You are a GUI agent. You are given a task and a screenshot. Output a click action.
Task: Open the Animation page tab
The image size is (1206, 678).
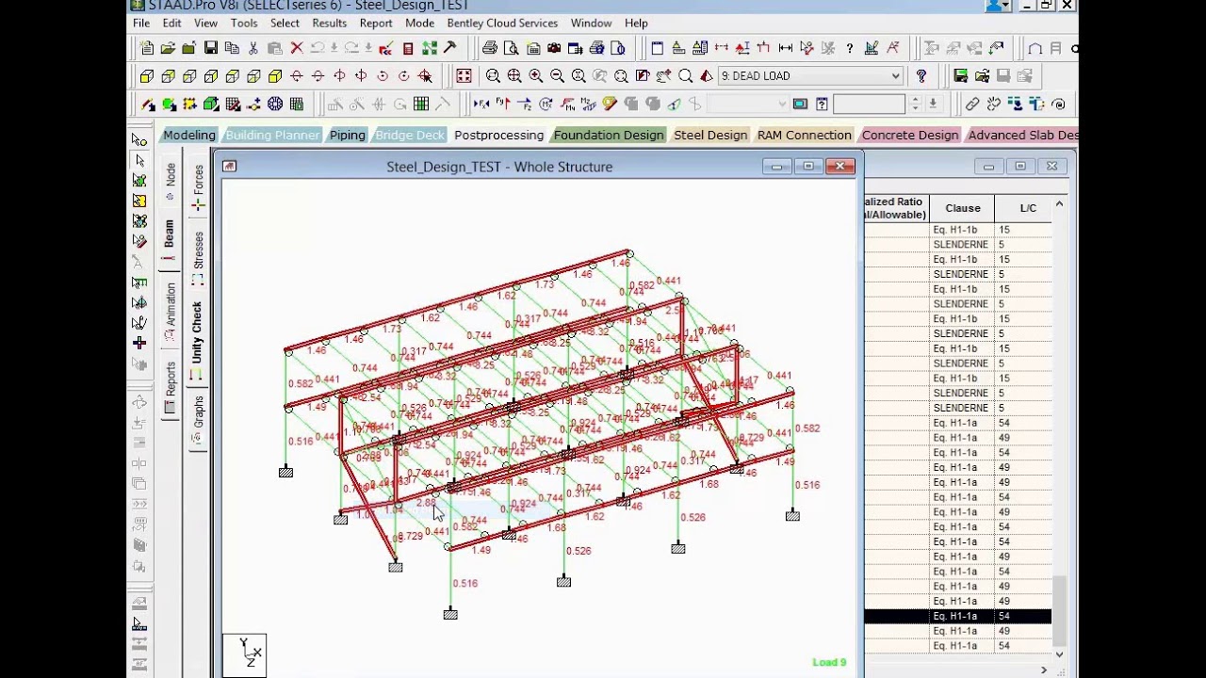171,311
